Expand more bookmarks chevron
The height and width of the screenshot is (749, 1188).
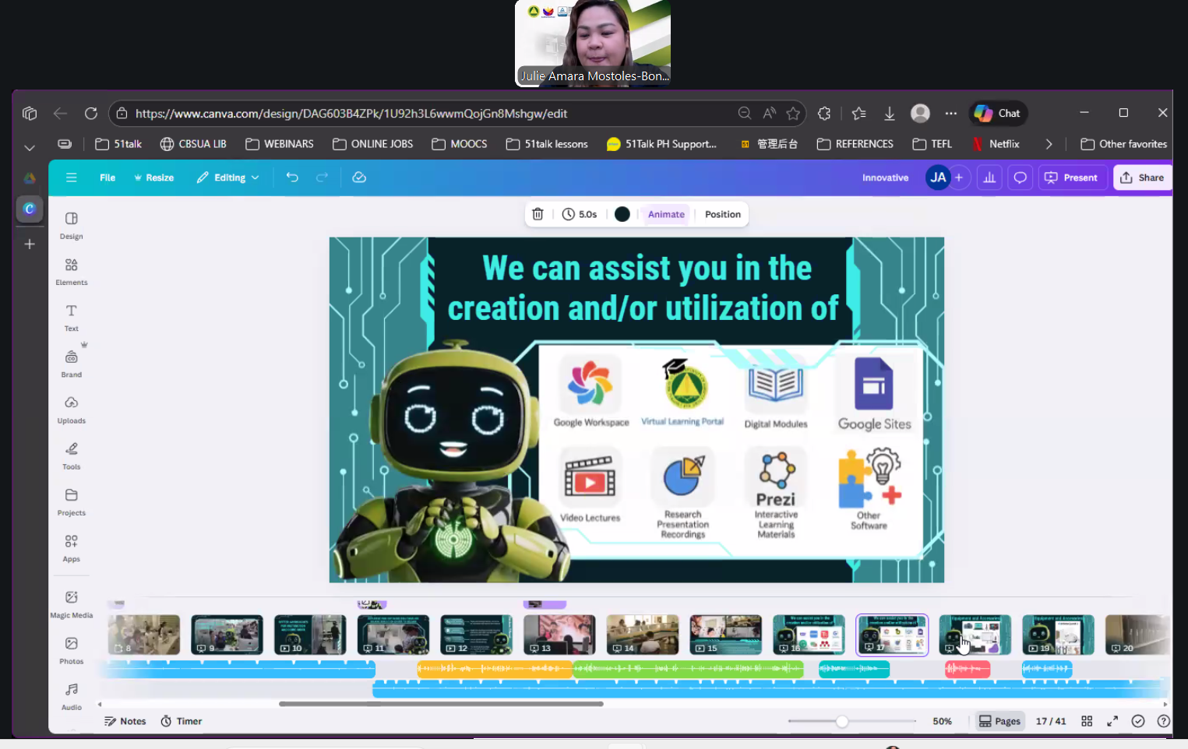pos(1049,144)
